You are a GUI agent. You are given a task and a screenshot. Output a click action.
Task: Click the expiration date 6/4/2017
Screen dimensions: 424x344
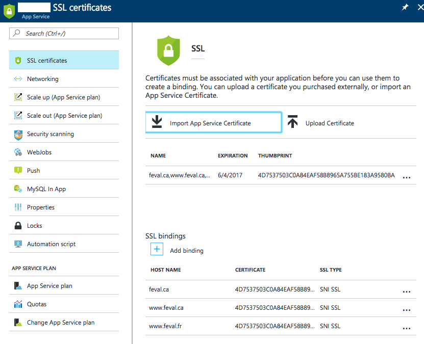(x=230, y=175)
